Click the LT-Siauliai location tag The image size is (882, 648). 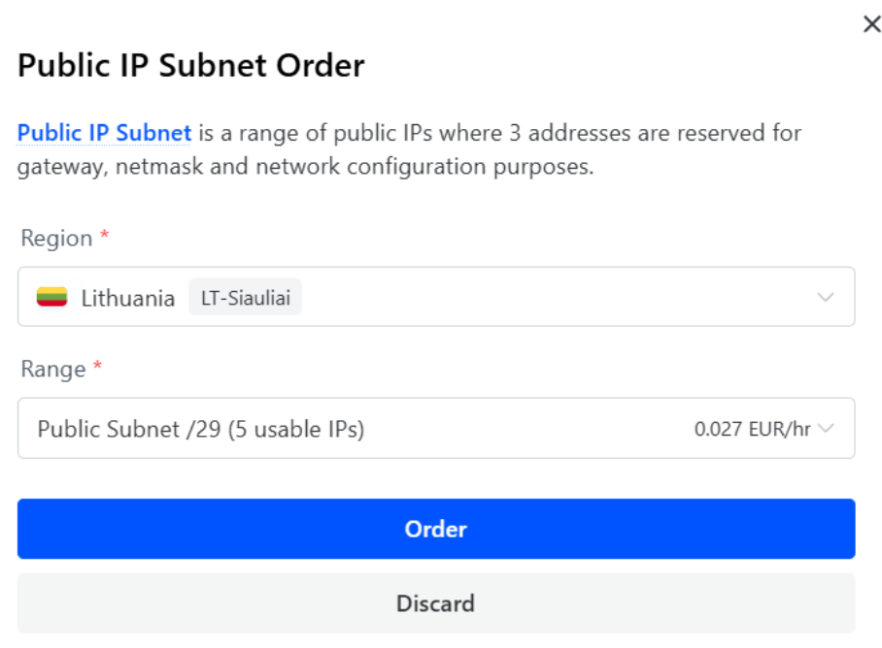click(245, 297)
